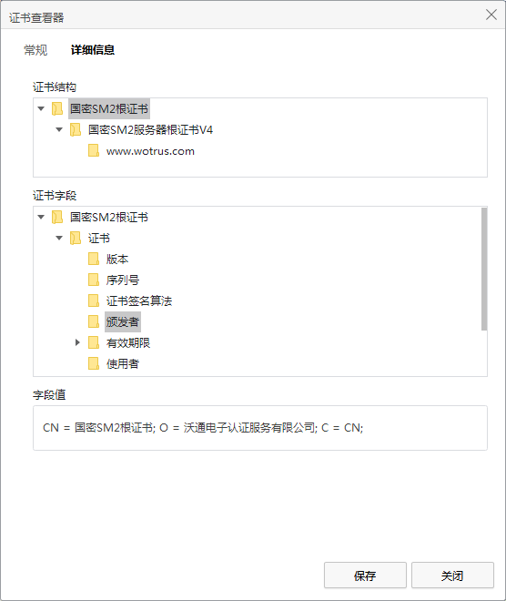Expand the 有效期限 node

coord(77,342)
